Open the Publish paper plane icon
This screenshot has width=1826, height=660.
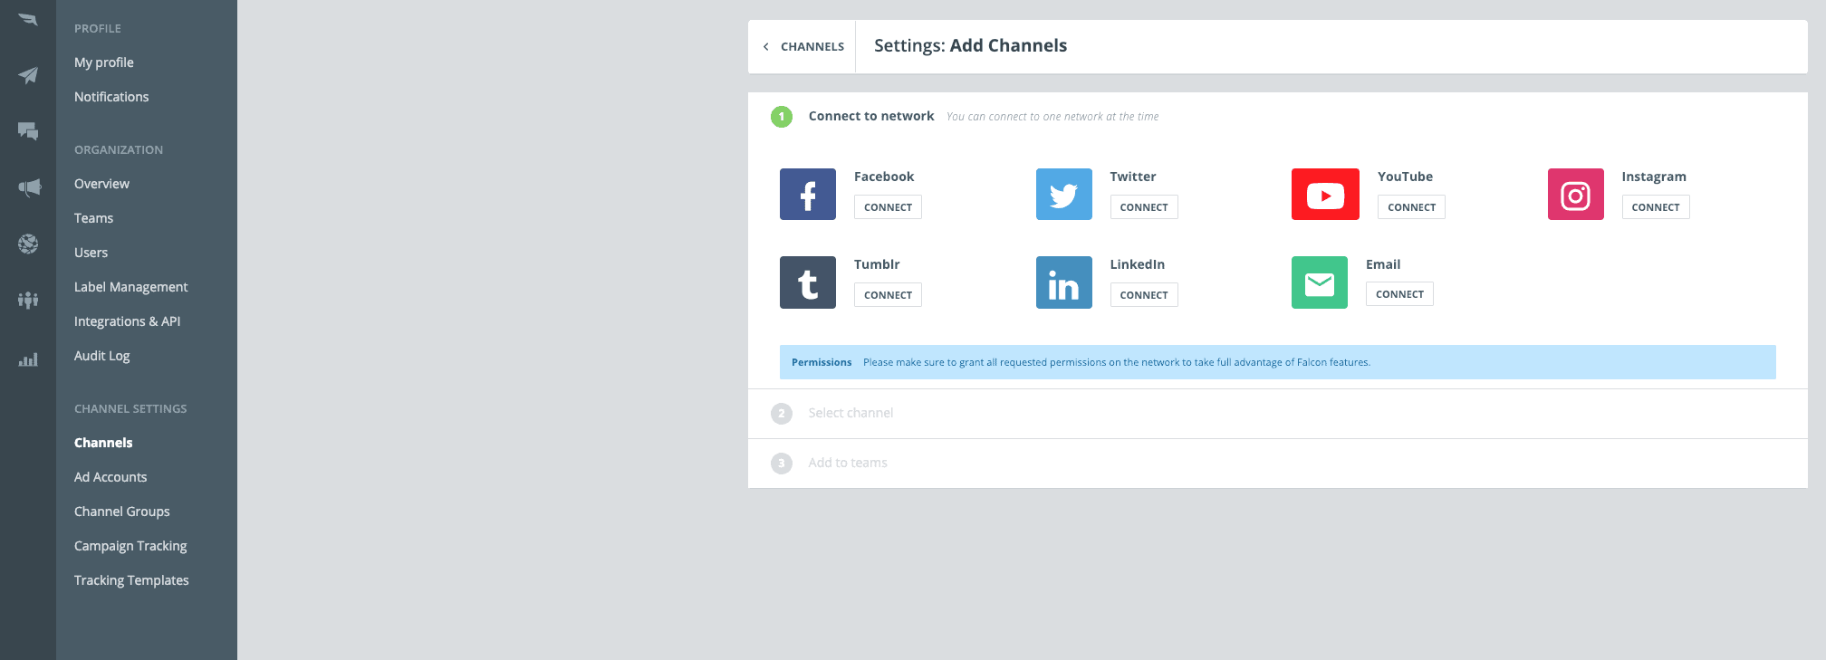(28, 75)
